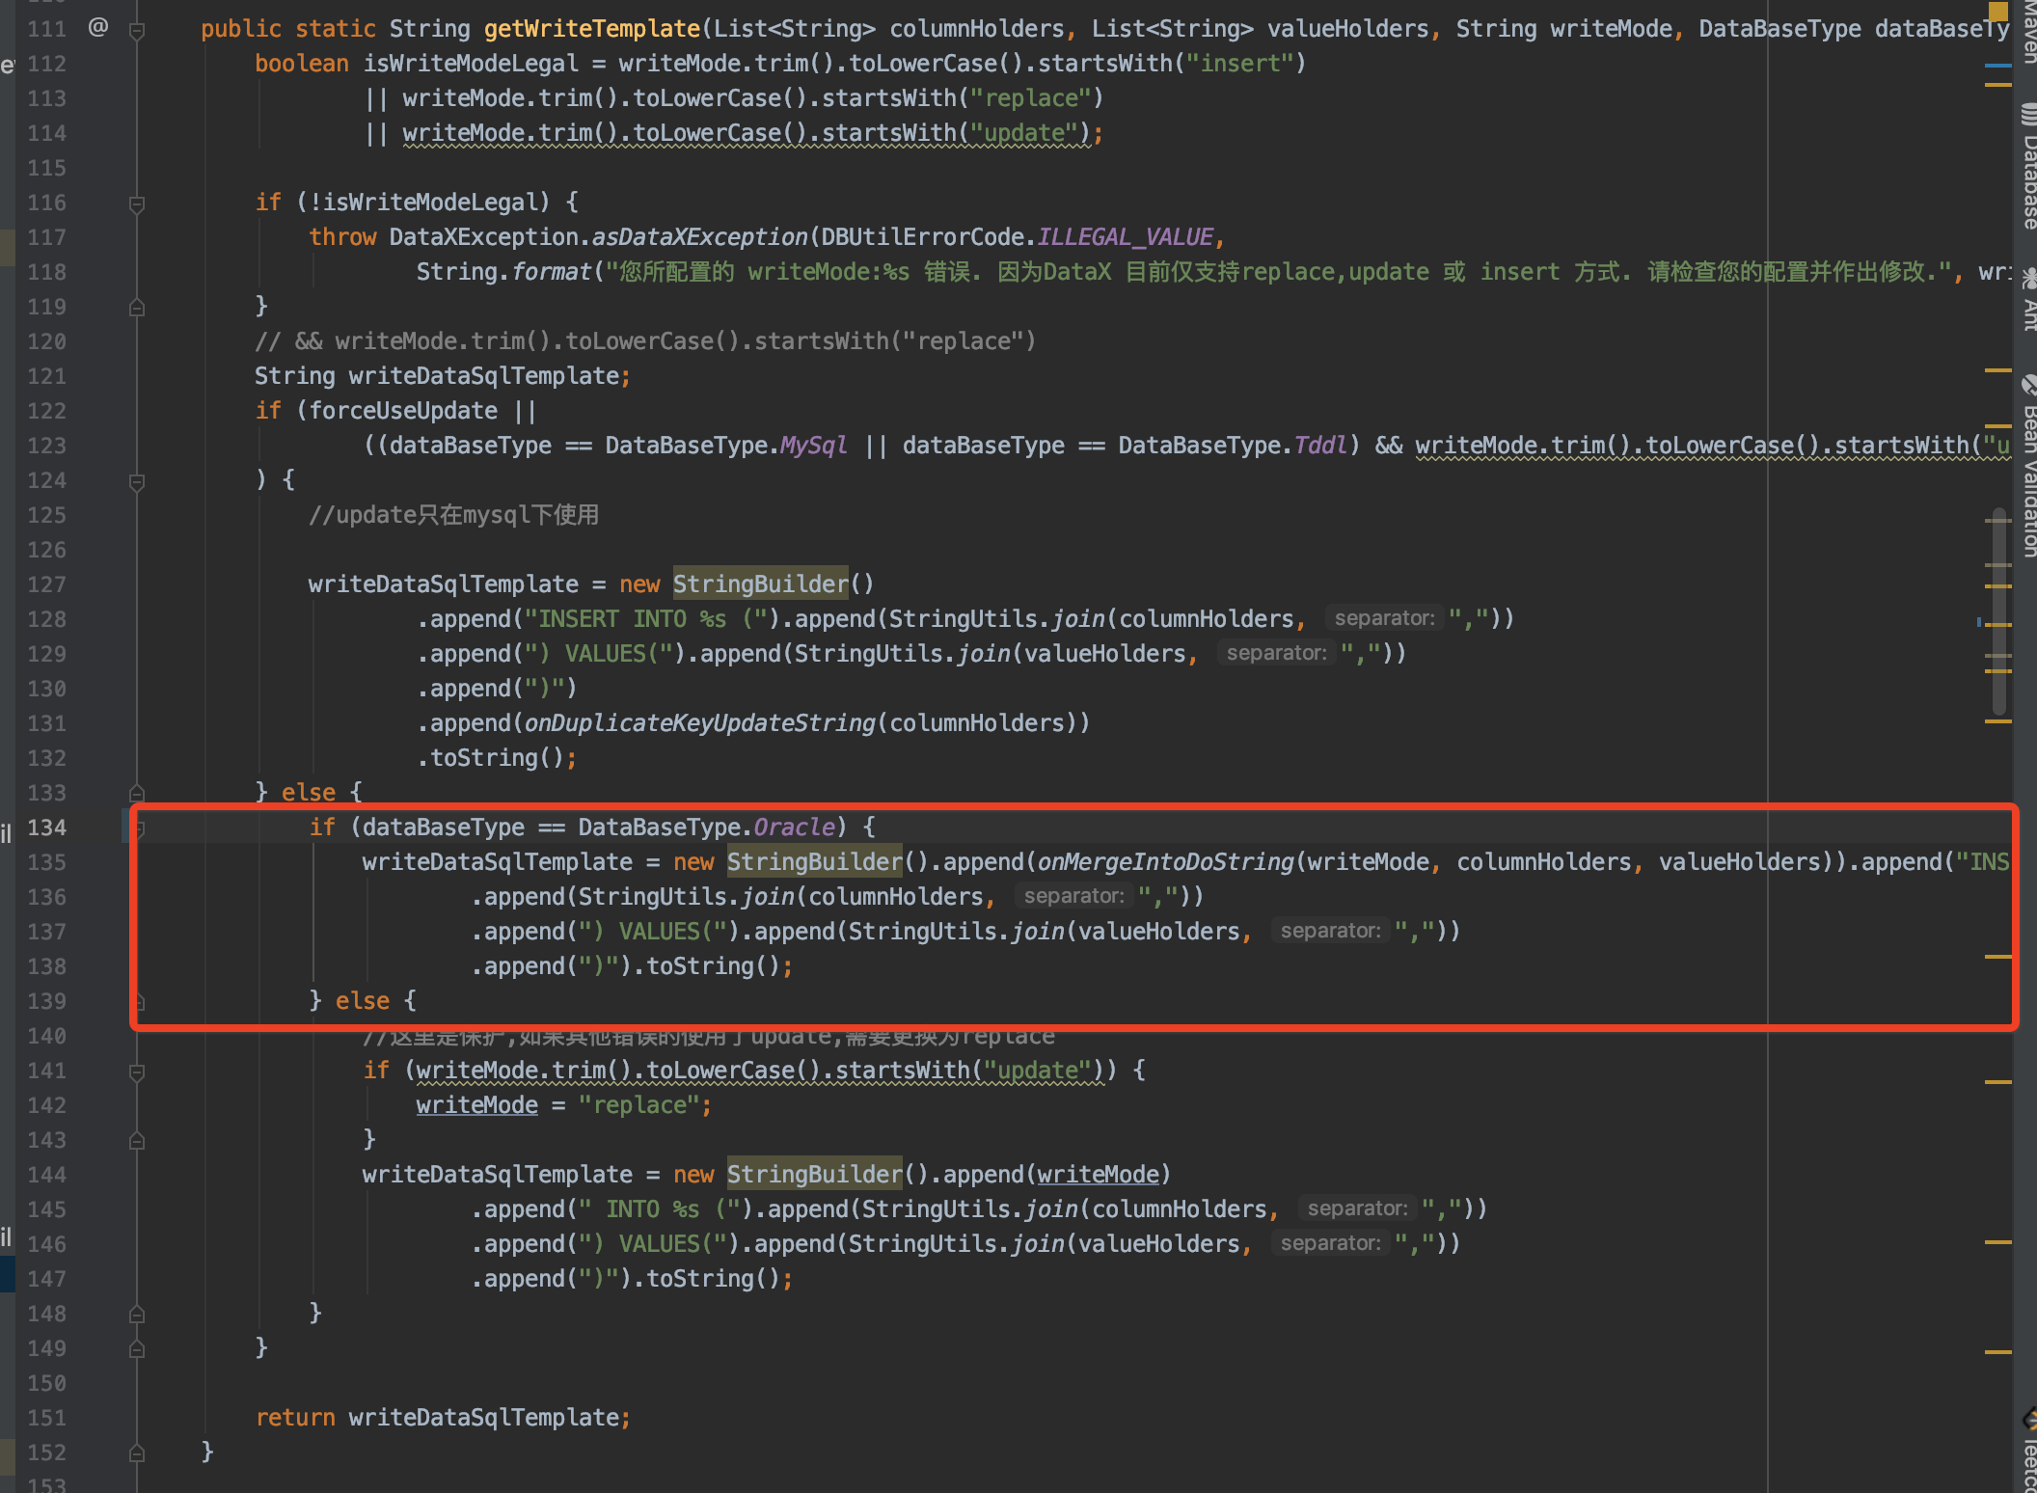Click the asDataXException method call
Viewport: 2037px width, 1493px height.
click(x=699, y=237)
